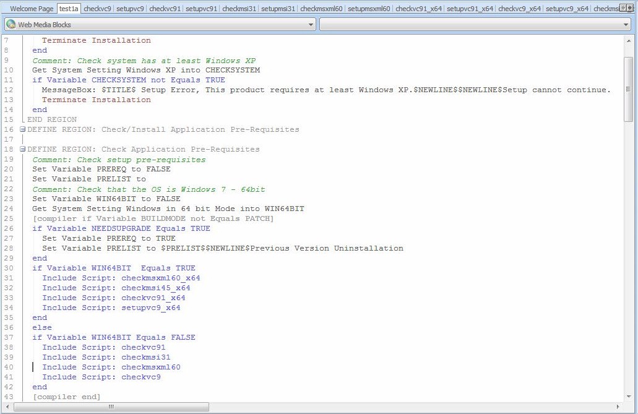Click 'Set Variable PRELIST to' on line 21
The height and width of the screenshot is (414, 638).
(89, 179)
